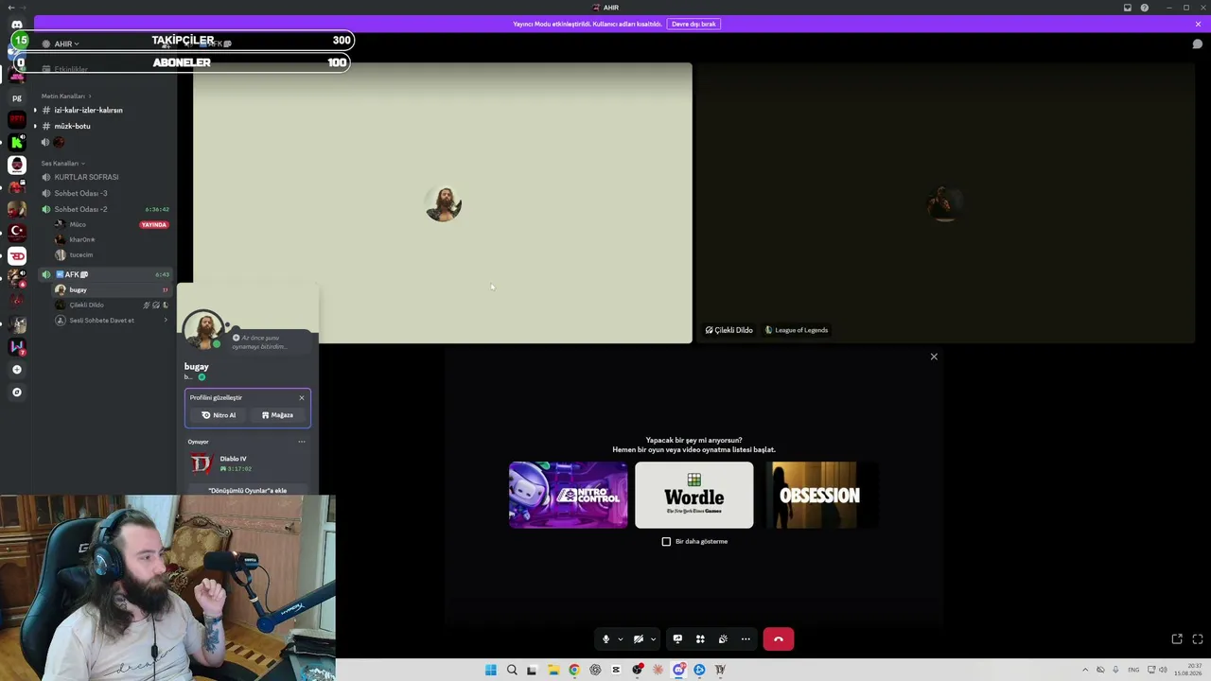Switch to Discord in taskbar
This screenshot has height=681, width=1211.
click(678, 670)
